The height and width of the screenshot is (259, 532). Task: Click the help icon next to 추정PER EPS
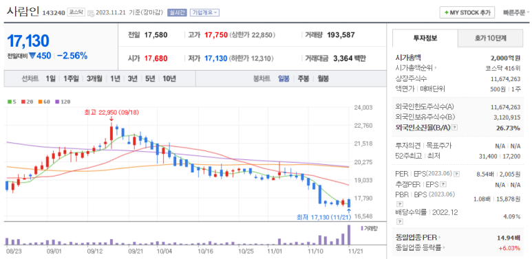(443, 185)
